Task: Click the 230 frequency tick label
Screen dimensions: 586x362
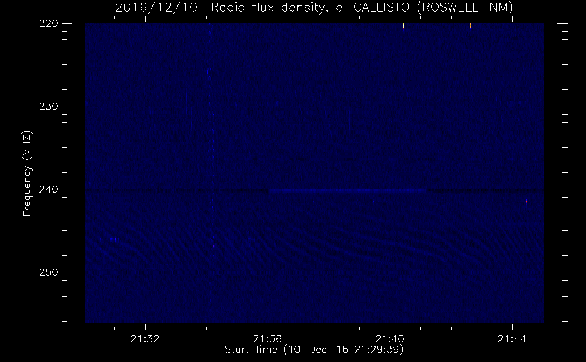Action: [x=48, y=106]
